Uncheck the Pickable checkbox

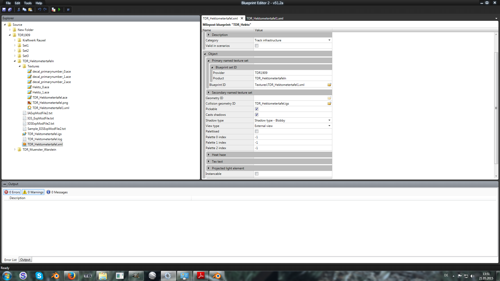pyautogui.click(x=257, y=109)
